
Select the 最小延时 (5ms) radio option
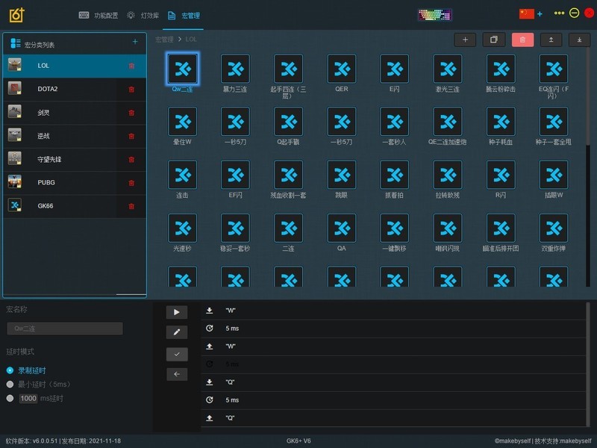(x=10, y=385)
